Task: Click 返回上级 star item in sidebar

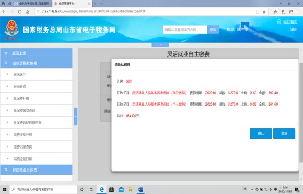Action: tap(37, 53)
